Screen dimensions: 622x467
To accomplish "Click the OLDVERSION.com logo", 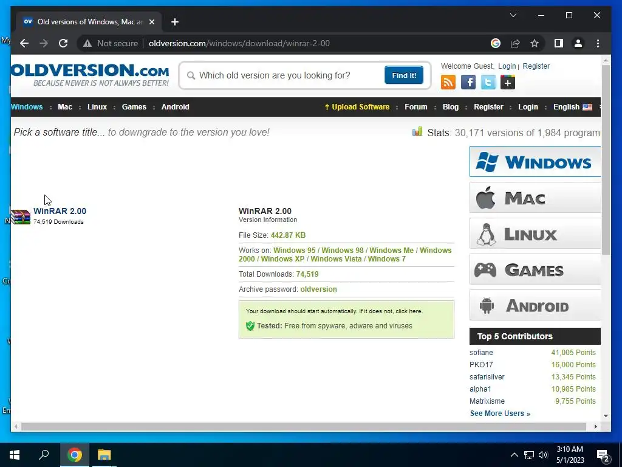I will [x=90, y=74].
